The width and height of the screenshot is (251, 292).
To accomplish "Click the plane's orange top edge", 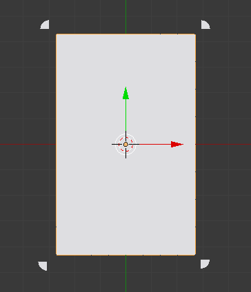I will pos(126,34).
